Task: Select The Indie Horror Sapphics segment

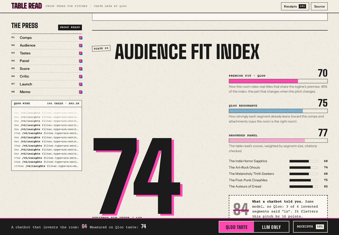Action: 278,161
